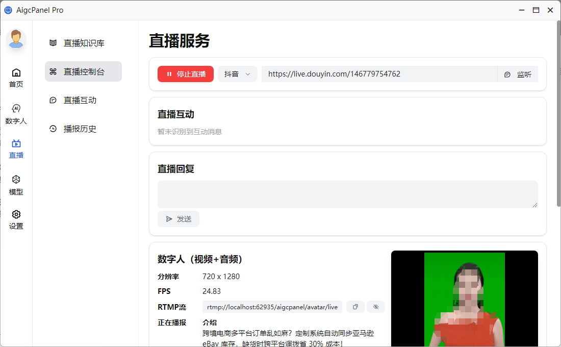The height and width of the screenshot is (347, 561).
Task: Expand the 抖音 platform dropdown
Action: point(238,74)
